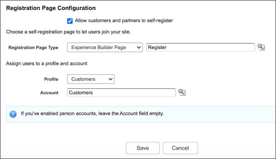Open the lookup icon beside the Register field
Viewport: 276px width, 159px height.
[x=261, y=47]
